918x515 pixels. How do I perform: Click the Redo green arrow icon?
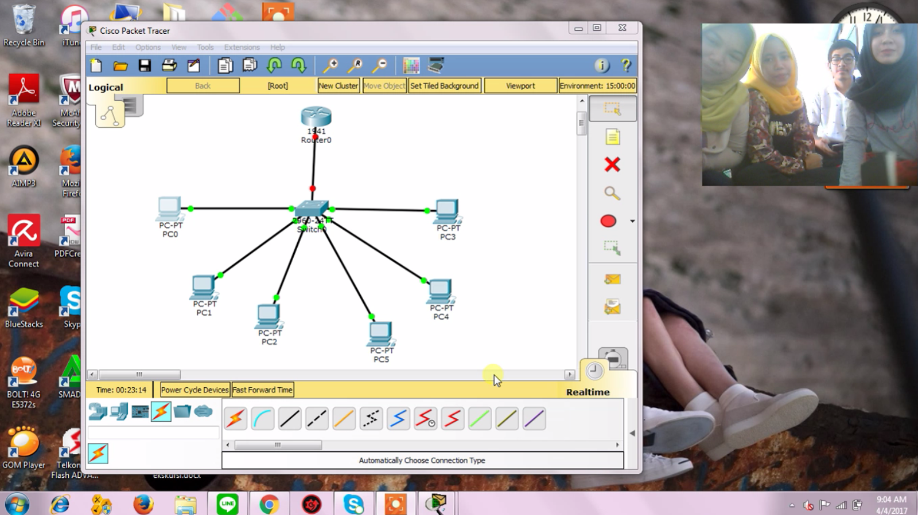coord(299,66)
